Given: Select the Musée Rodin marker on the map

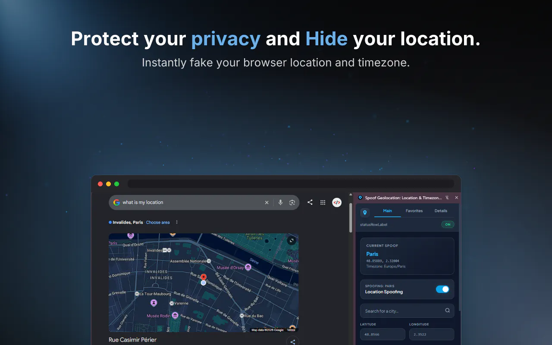Looking at the screenshot, I should tap(175, 316).
